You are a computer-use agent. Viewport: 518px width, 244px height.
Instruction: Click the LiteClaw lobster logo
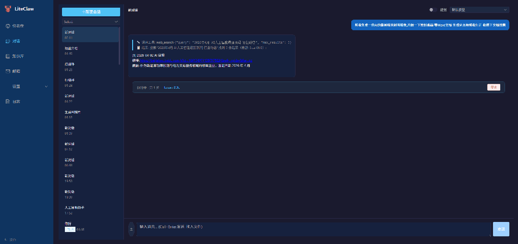pyautogui.click(x=8, y=9)
